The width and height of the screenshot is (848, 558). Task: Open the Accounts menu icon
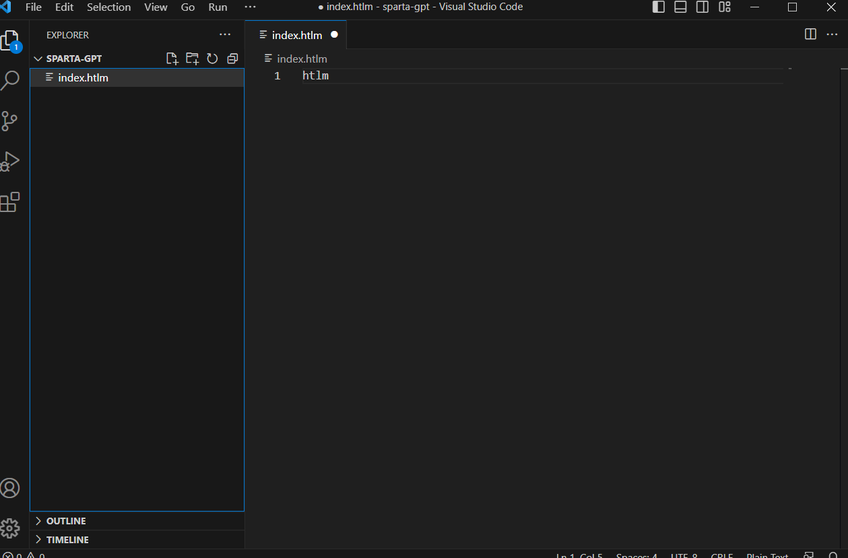click(x=9, y=488)
